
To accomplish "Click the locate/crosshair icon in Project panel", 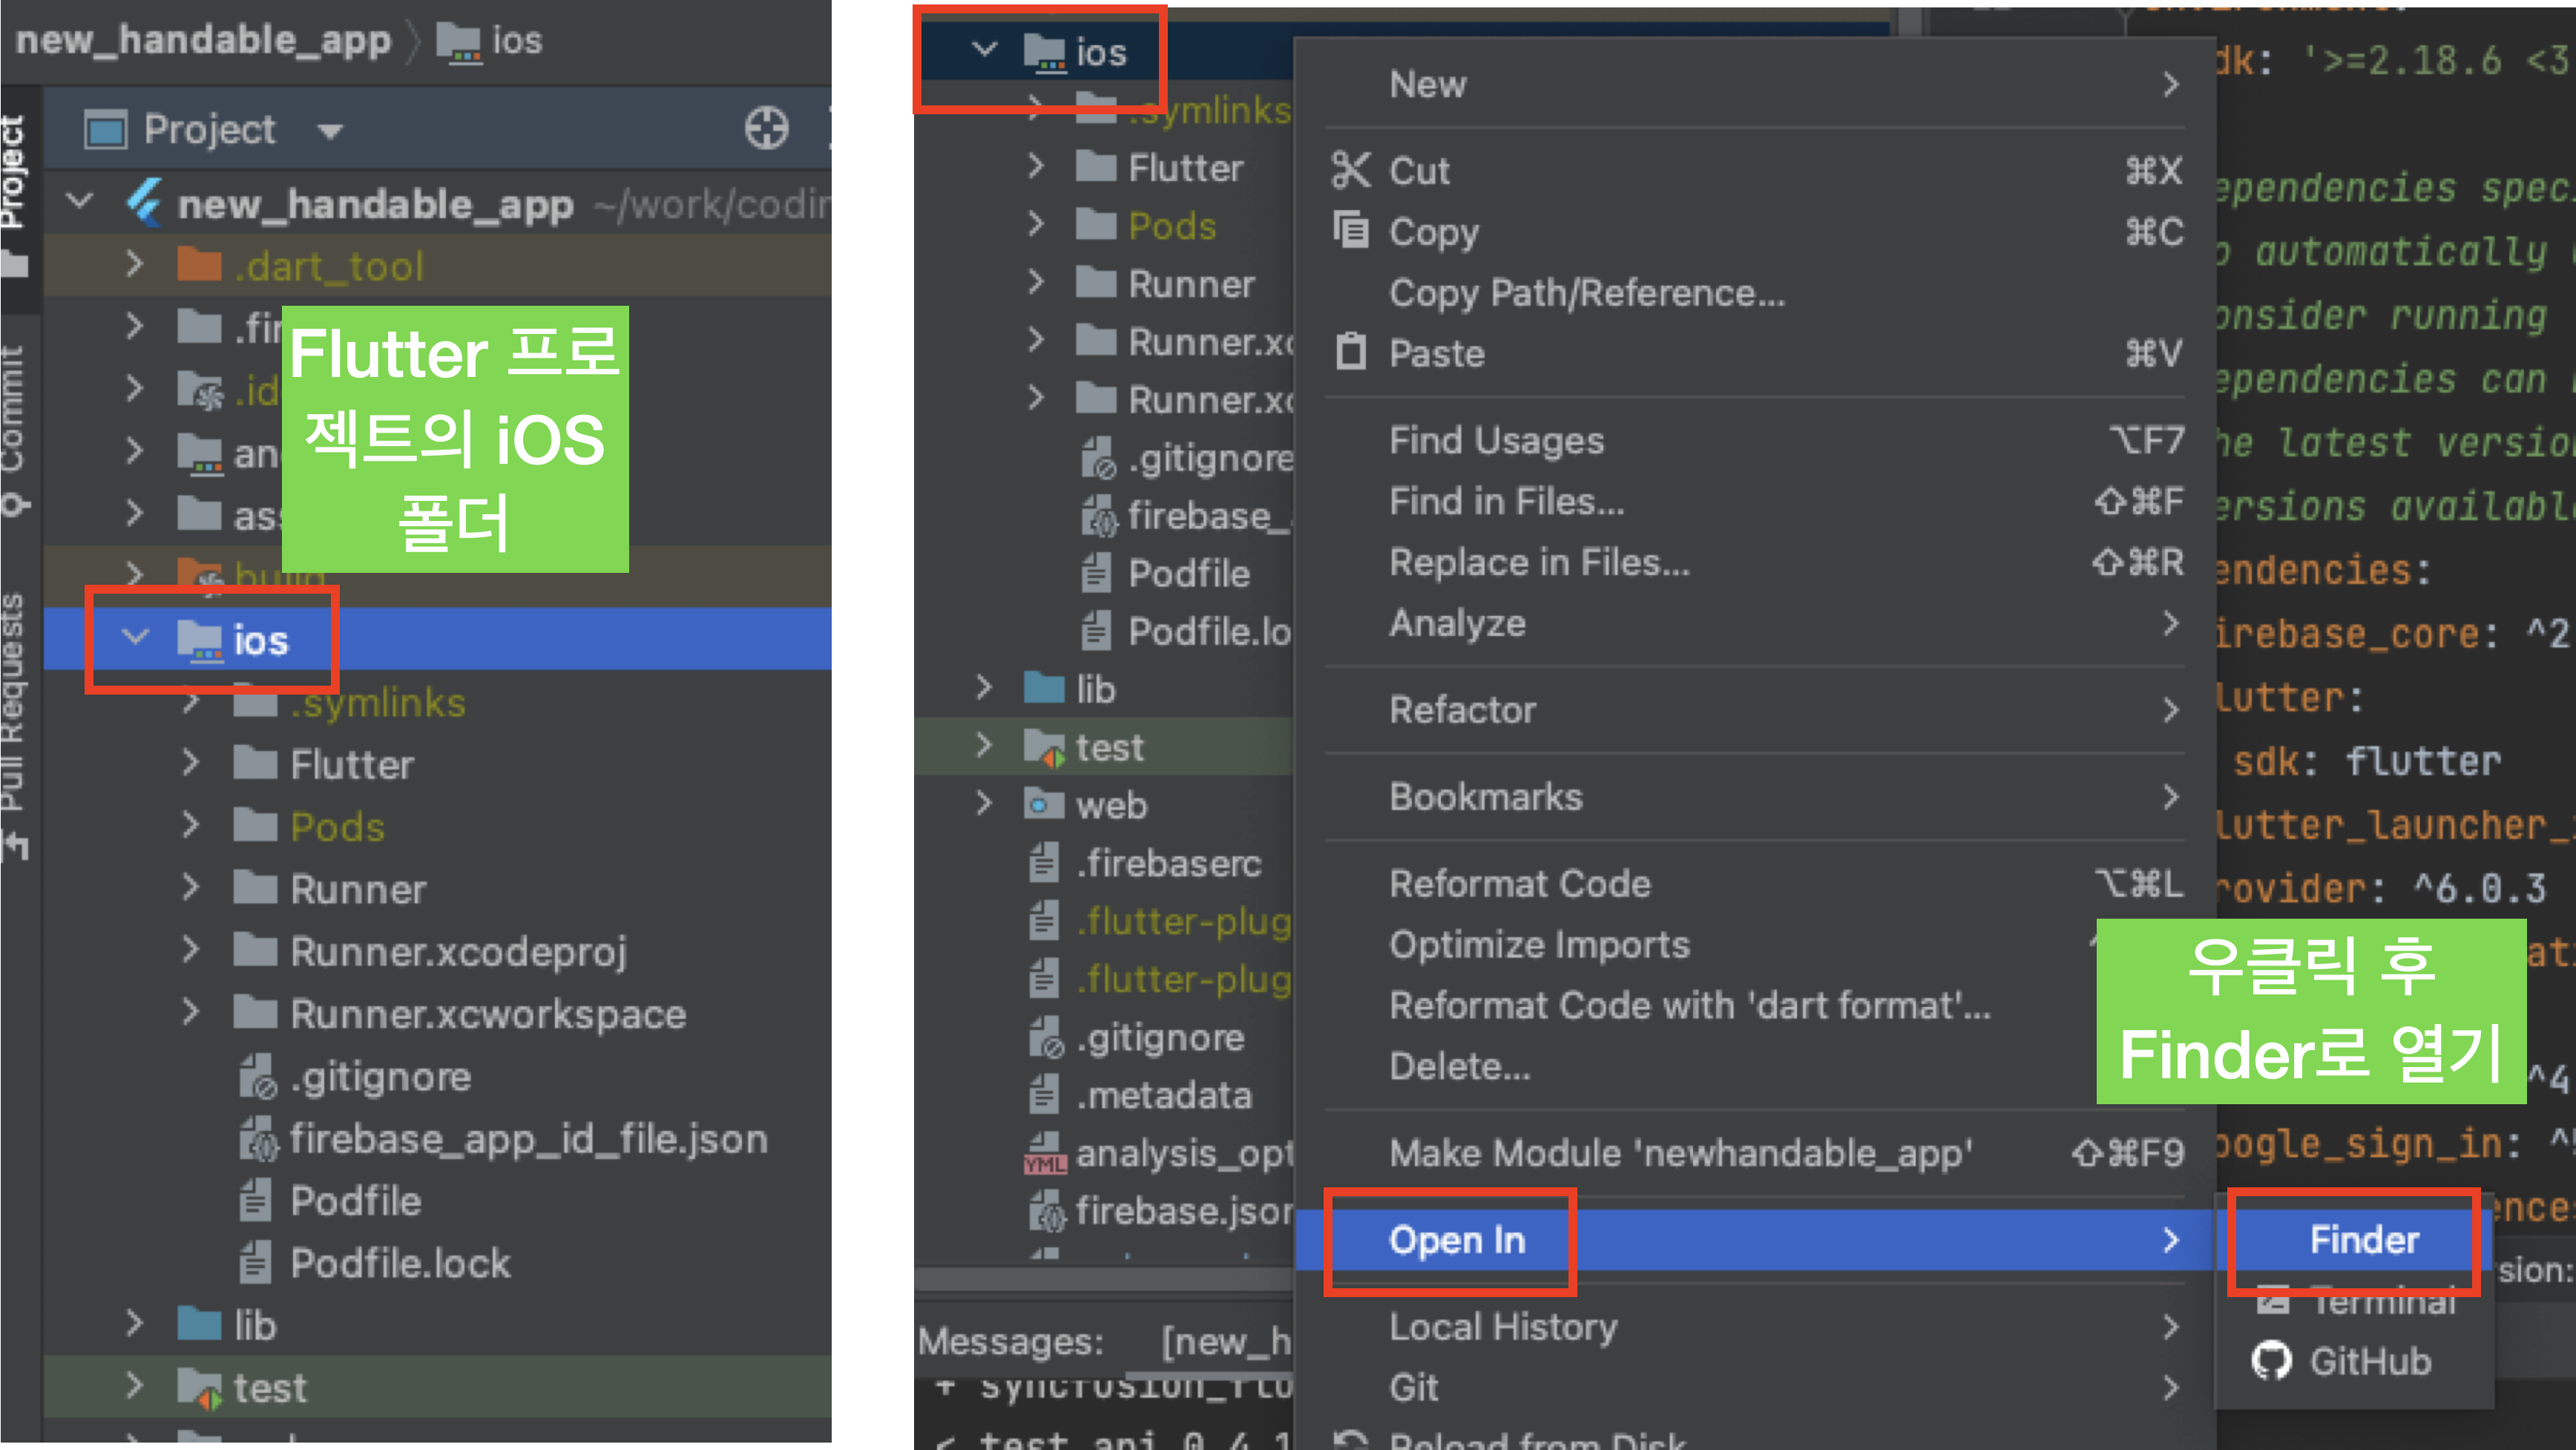I will [x=766, y=129].
